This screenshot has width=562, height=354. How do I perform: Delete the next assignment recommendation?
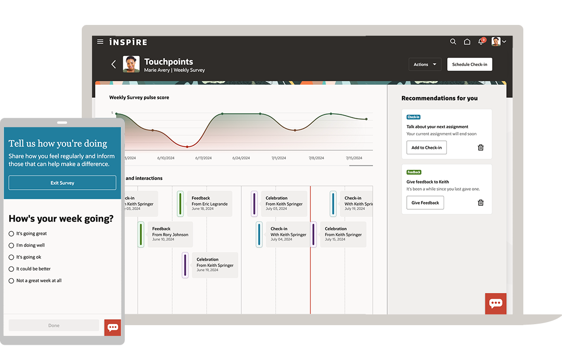click(x=480, y=148)
